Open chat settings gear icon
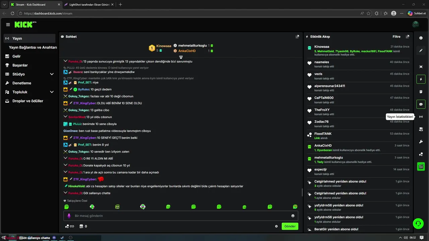429x241 pixels. point(277,226)
